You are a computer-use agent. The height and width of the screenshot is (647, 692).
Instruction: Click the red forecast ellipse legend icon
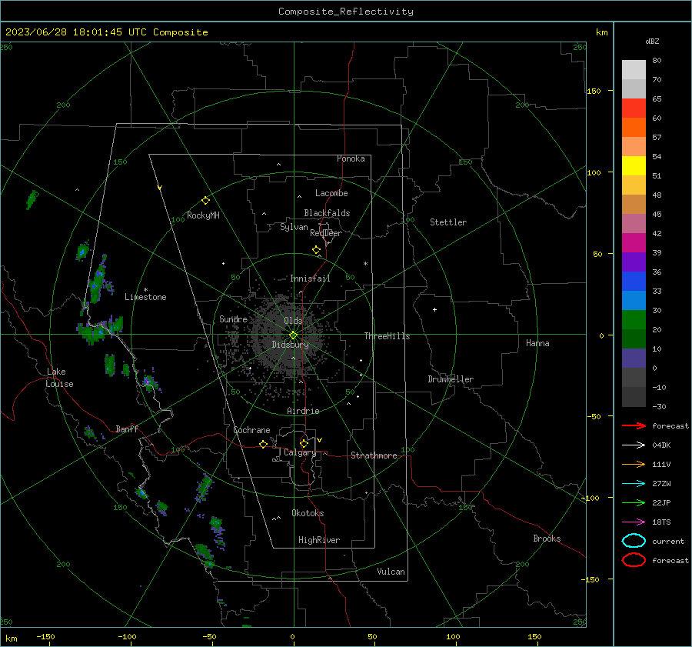[x=634, y=560]
